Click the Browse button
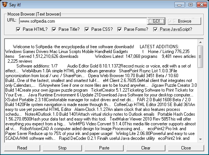The image size is (209, 155). tap(184, 21)
